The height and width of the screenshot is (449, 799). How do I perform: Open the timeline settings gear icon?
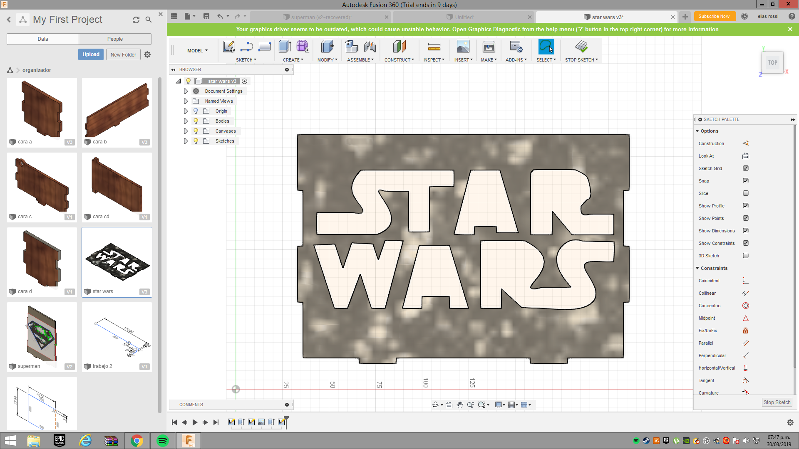point(790,422)
